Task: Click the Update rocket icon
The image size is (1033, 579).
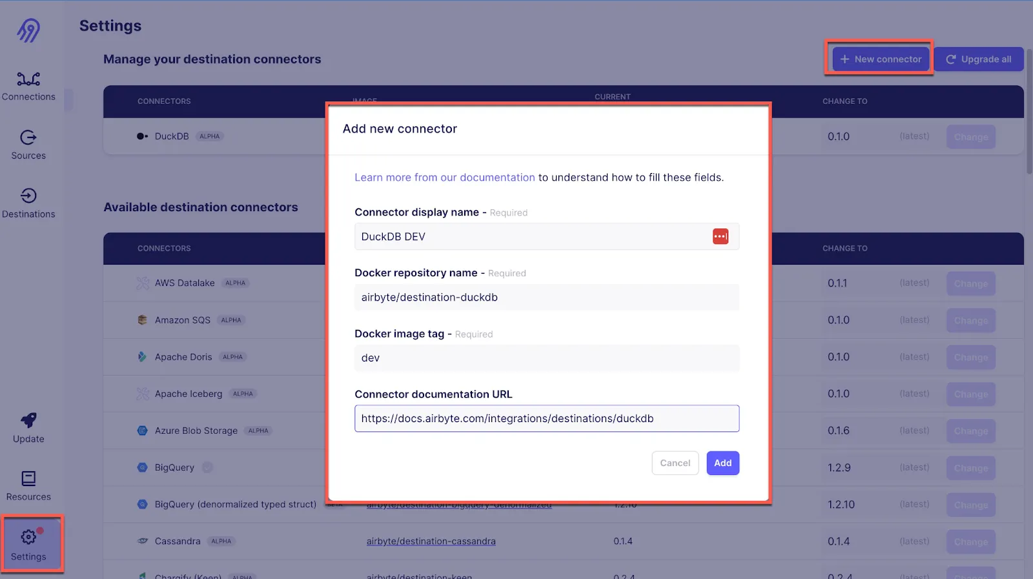Action: (x=28, y=421)
